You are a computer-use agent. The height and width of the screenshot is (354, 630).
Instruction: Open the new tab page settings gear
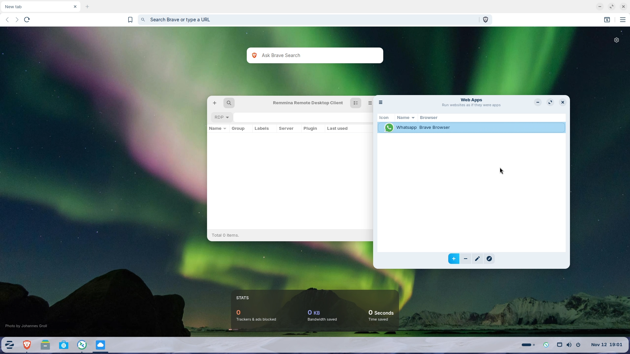616,40
